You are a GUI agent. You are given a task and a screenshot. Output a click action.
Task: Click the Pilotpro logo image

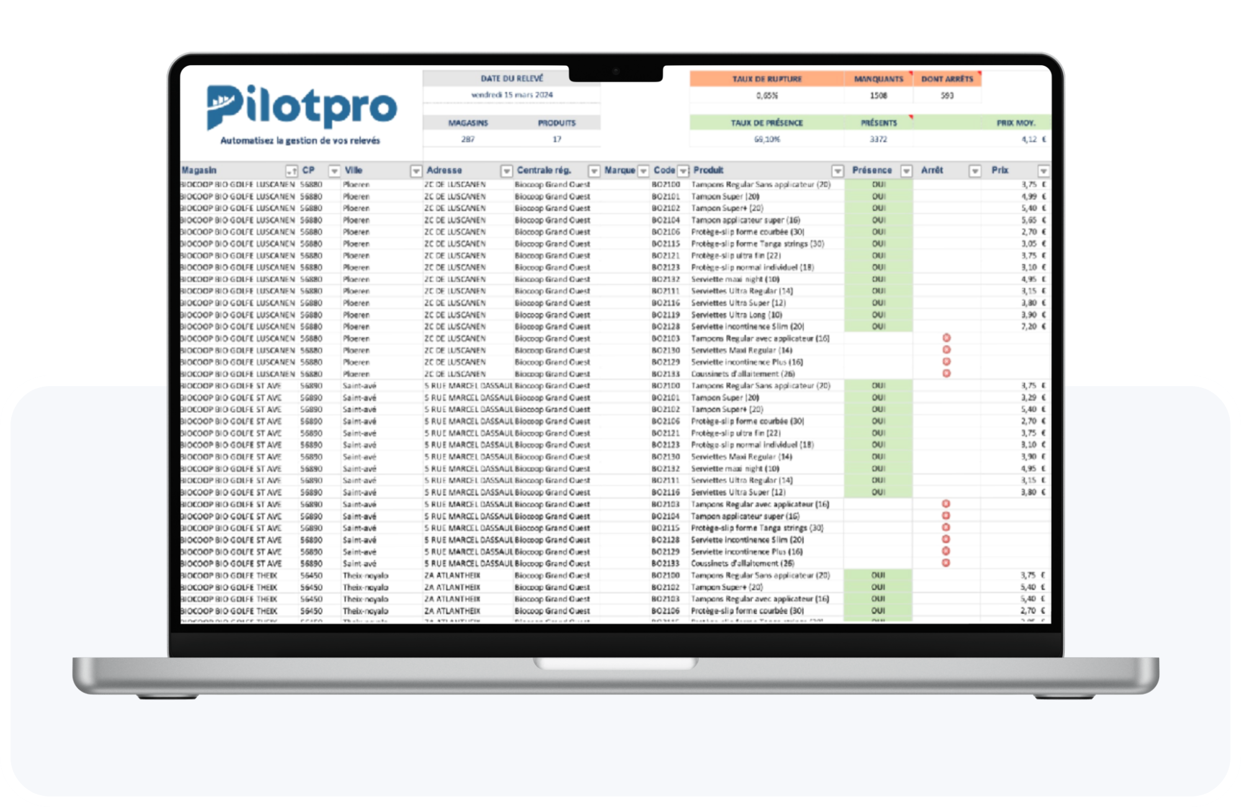click(x=301, y=107)
